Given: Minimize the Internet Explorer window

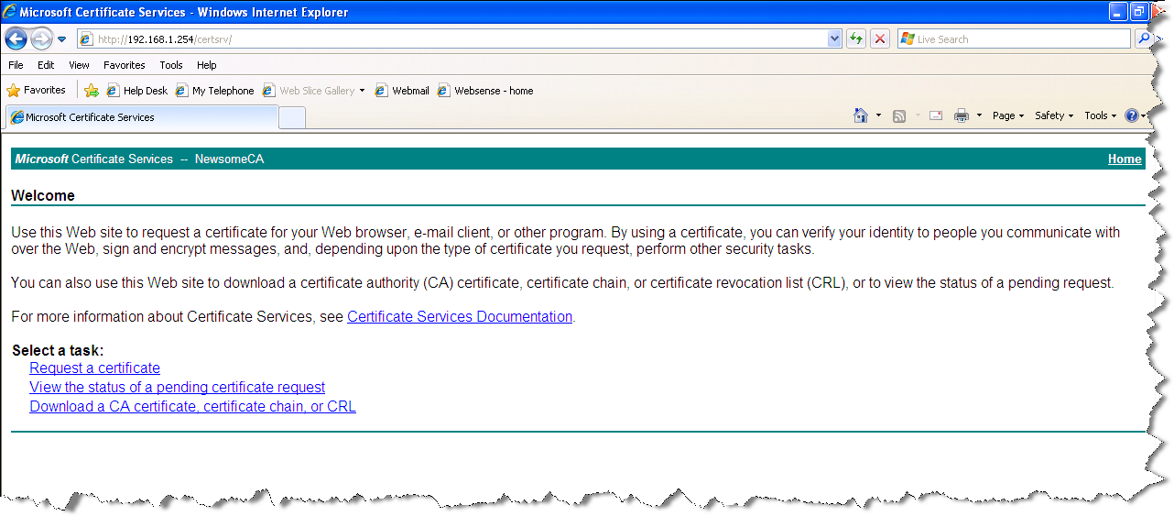Looking at the screenshot, I should click(x=1117, y=12).
